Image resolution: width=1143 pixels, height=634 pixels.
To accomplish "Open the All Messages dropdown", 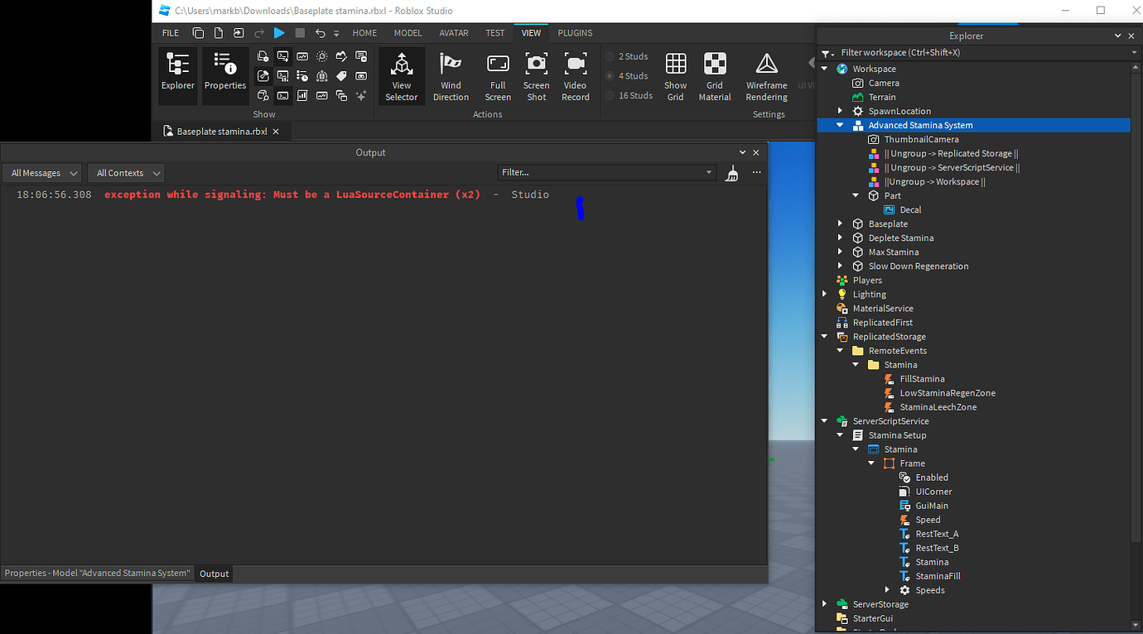I will (x=41, y=173).
